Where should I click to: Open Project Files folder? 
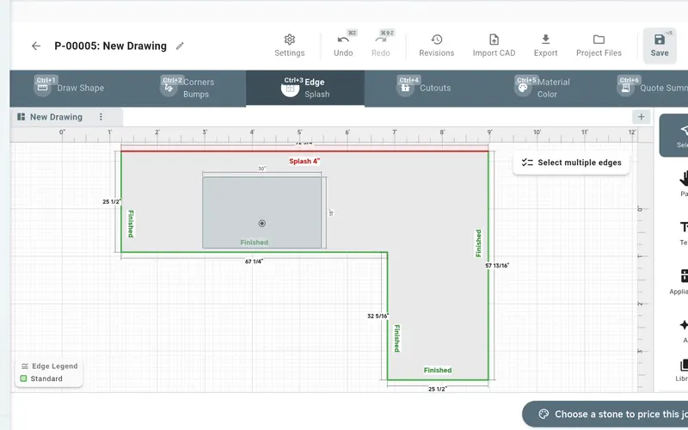click(599, 46)
